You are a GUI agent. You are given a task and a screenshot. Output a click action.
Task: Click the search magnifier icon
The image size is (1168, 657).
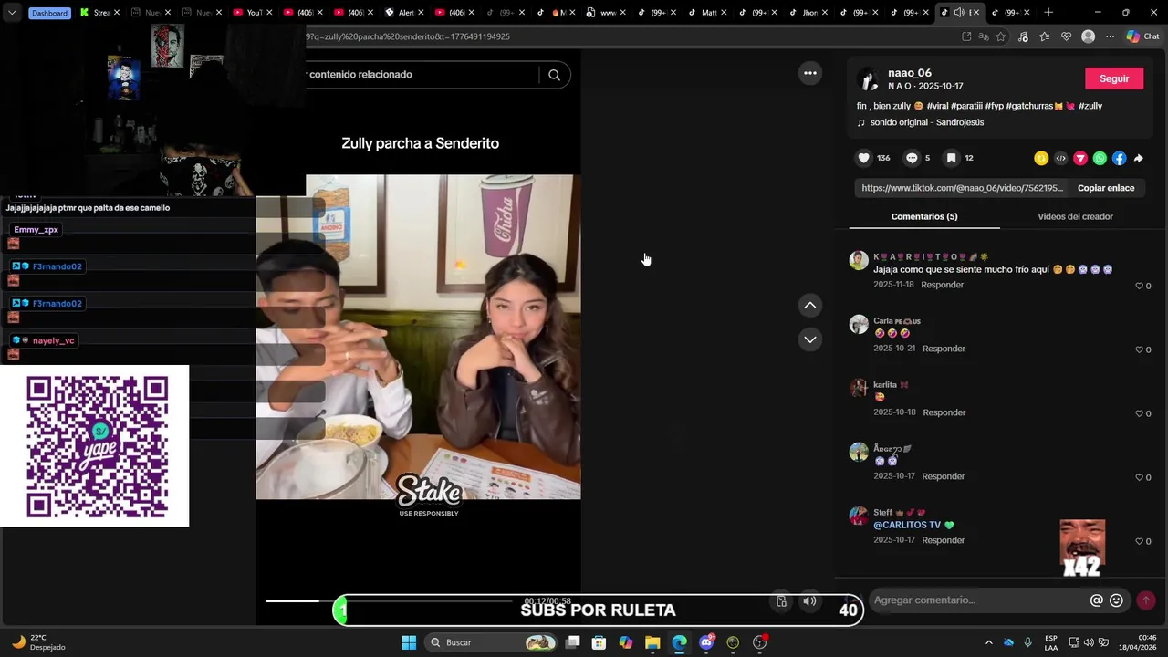pos(554,75)
